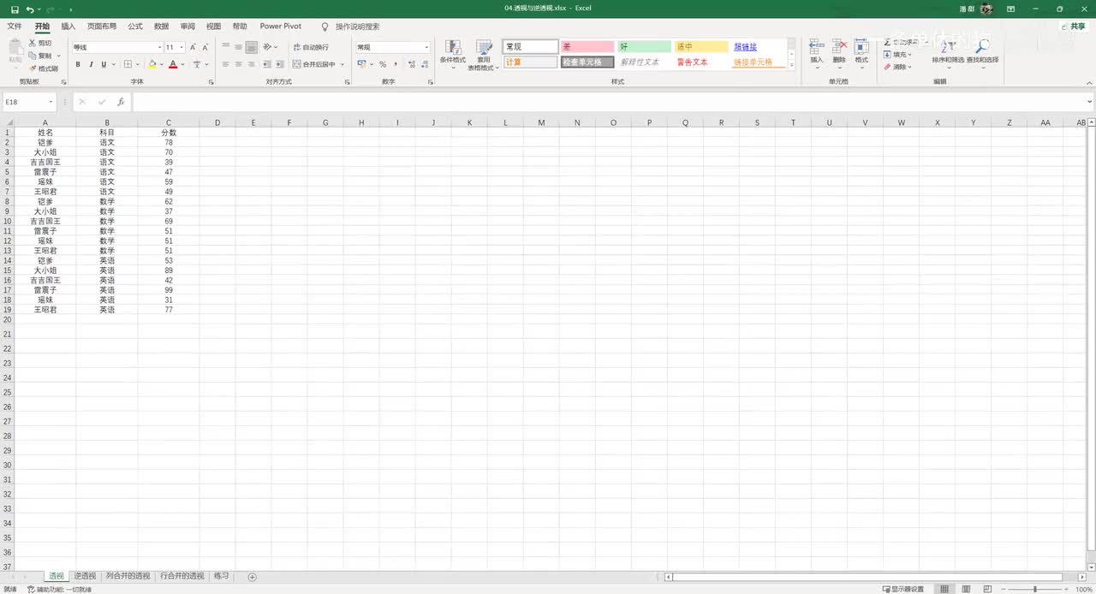The height and width of the screenshot is (594, 1096).
Task: Click the decrease indent icon
Action: (267, 64)
